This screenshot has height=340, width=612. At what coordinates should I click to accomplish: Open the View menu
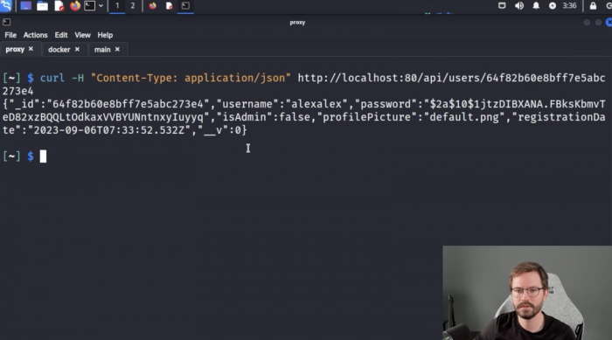pyautogui.click(x=82, y=35)
